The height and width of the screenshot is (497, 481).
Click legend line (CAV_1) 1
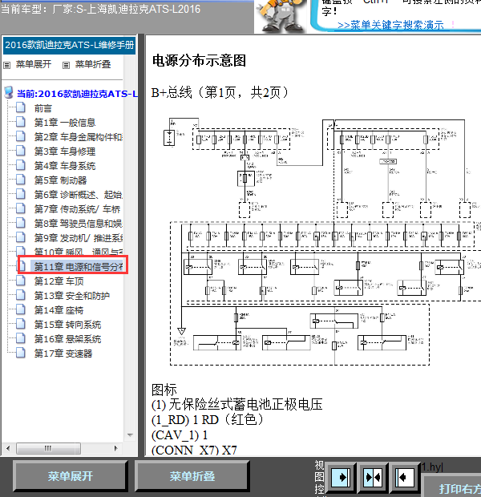click(x=180, y=434)
